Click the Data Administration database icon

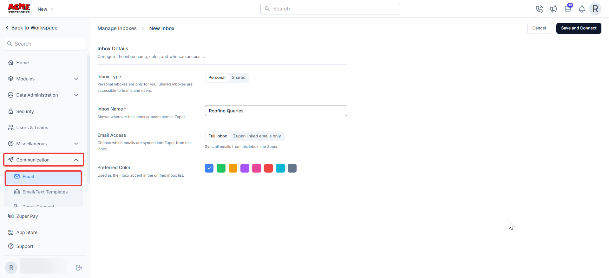tap(11, 95)
